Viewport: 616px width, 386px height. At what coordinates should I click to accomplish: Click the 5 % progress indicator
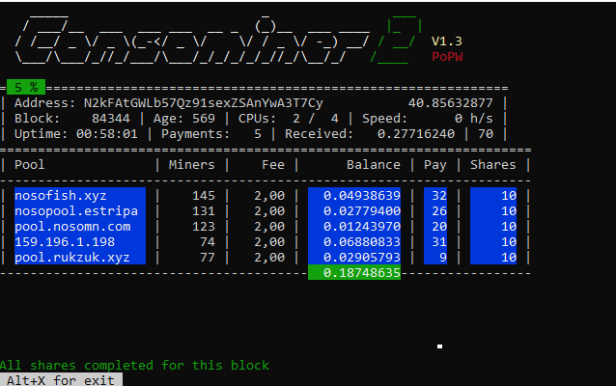pos(26,87)
